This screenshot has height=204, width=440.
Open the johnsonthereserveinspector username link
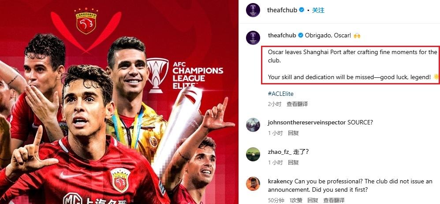point(307,123)
